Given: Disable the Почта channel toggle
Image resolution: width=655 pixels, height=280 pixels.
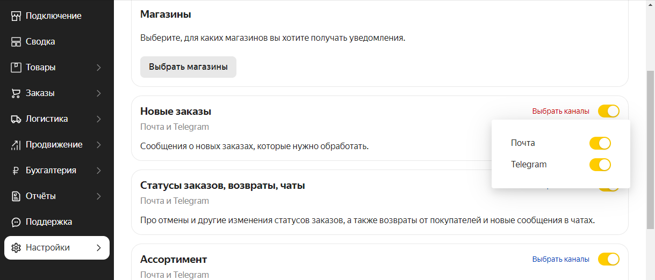Looking at the screenshot, I should coord(600,143).
